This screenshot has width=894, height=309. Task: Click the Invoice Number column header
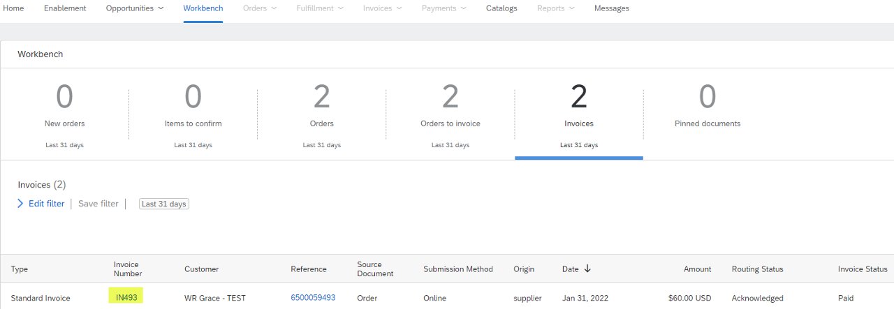pos(128,269)
